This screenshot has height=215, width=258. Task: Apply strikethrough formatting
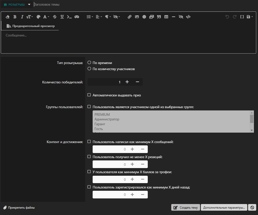(x=54, y=17)
